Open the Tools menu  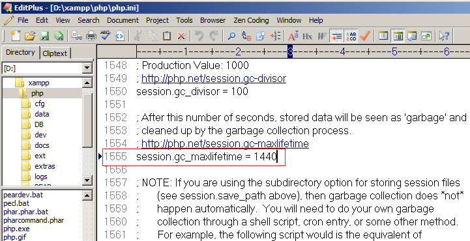184,20
